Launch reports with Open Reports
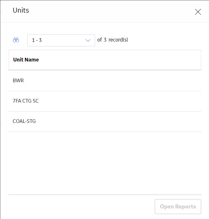Viewport: 209px width, 219px height. click(x=178, y=206)
